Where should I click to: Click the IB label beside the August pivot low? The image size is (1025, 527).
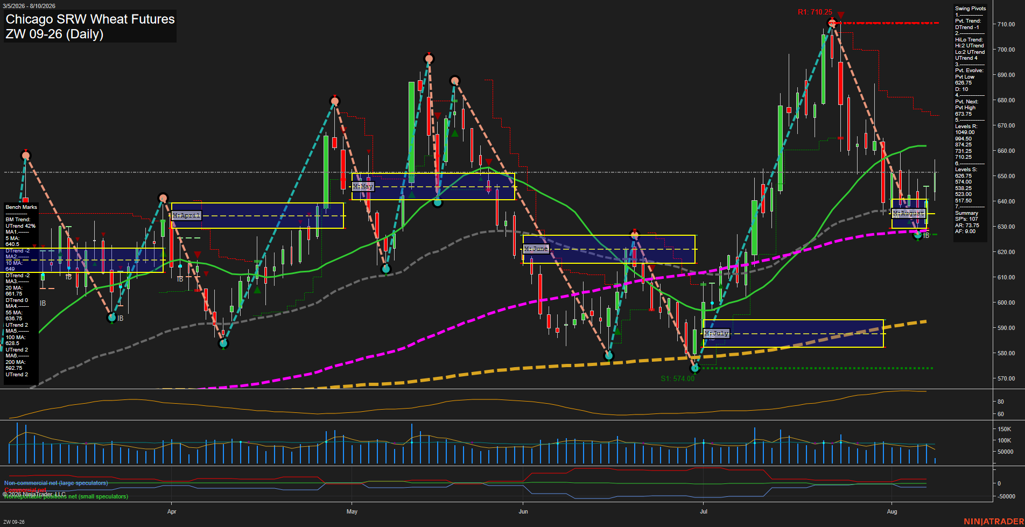(926, 236)
